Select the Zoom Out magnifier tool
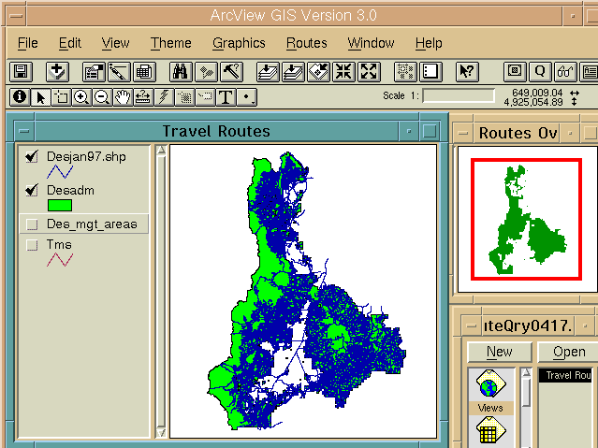Viewport: 598px width, 448px height. 102,97
